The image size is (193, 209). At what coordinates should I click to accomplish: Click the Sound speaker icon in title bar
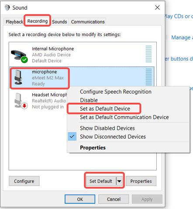7,7
